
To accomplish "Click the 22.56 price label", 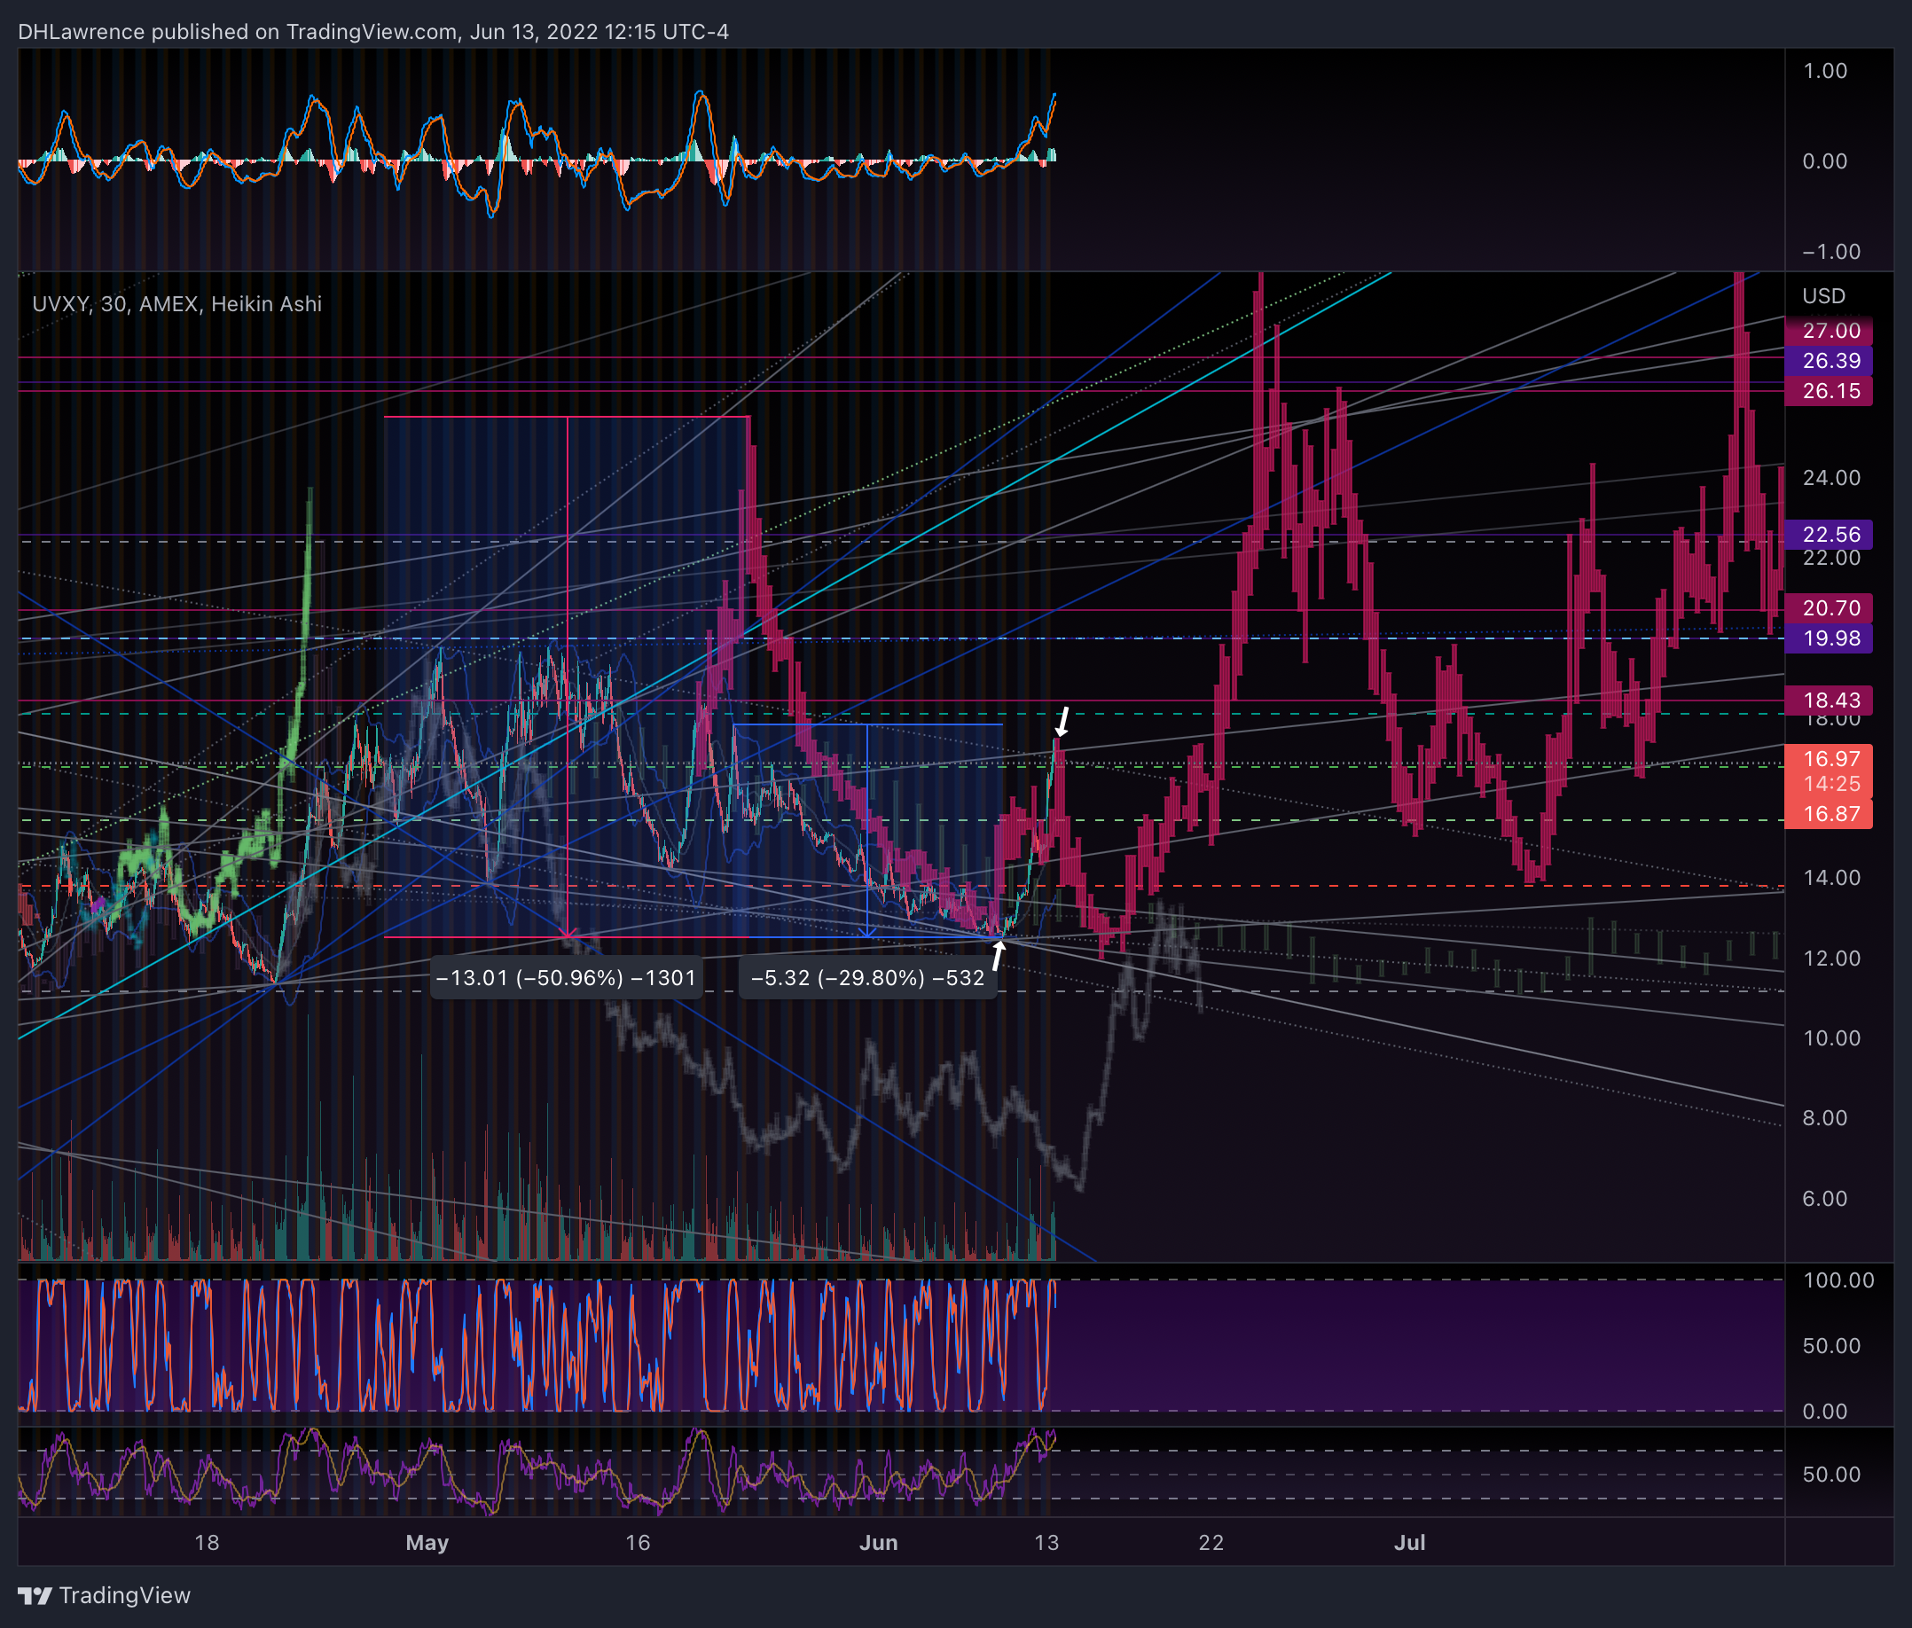I will 1828,535.
